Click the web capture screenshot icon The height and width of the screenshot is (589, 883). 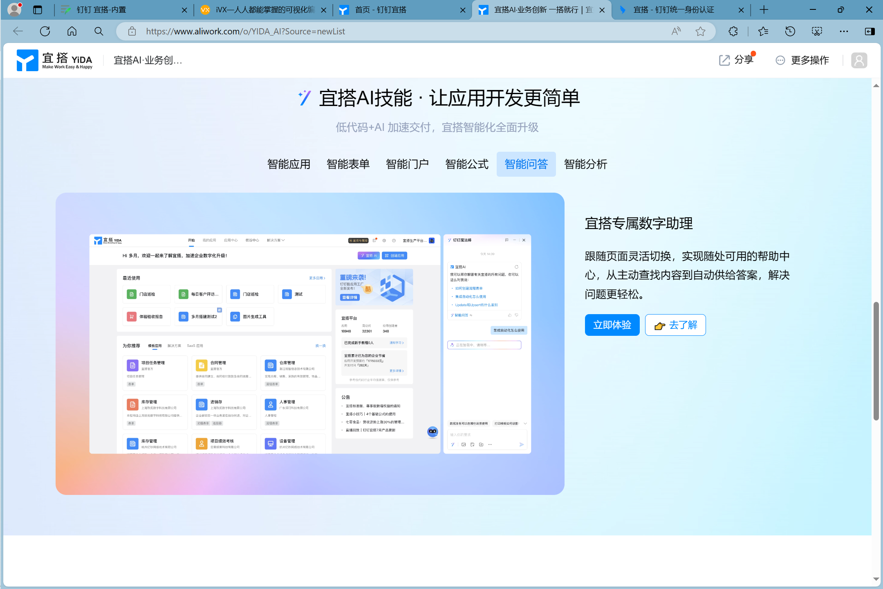[x=817, y=31]
